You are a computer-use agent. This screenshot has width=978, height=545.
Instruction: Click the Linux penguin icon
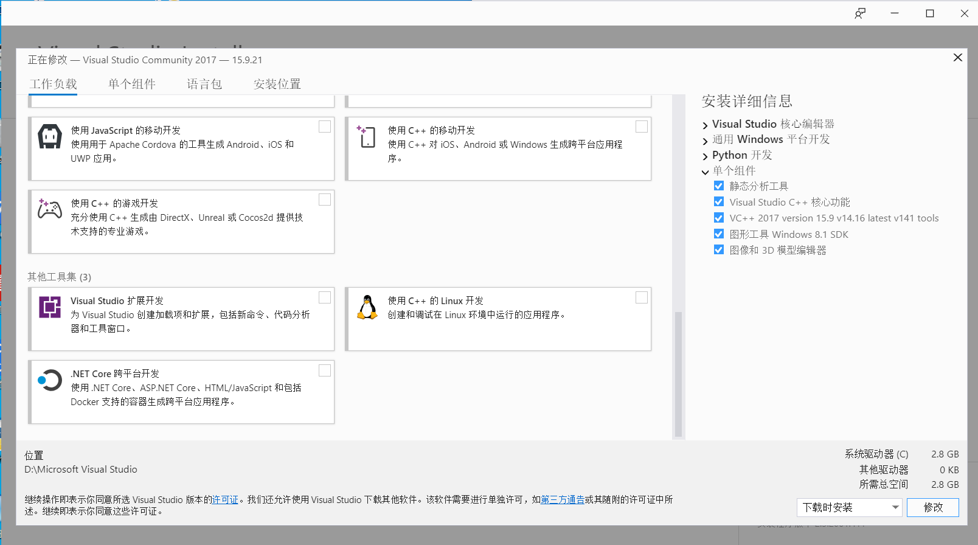367,307
